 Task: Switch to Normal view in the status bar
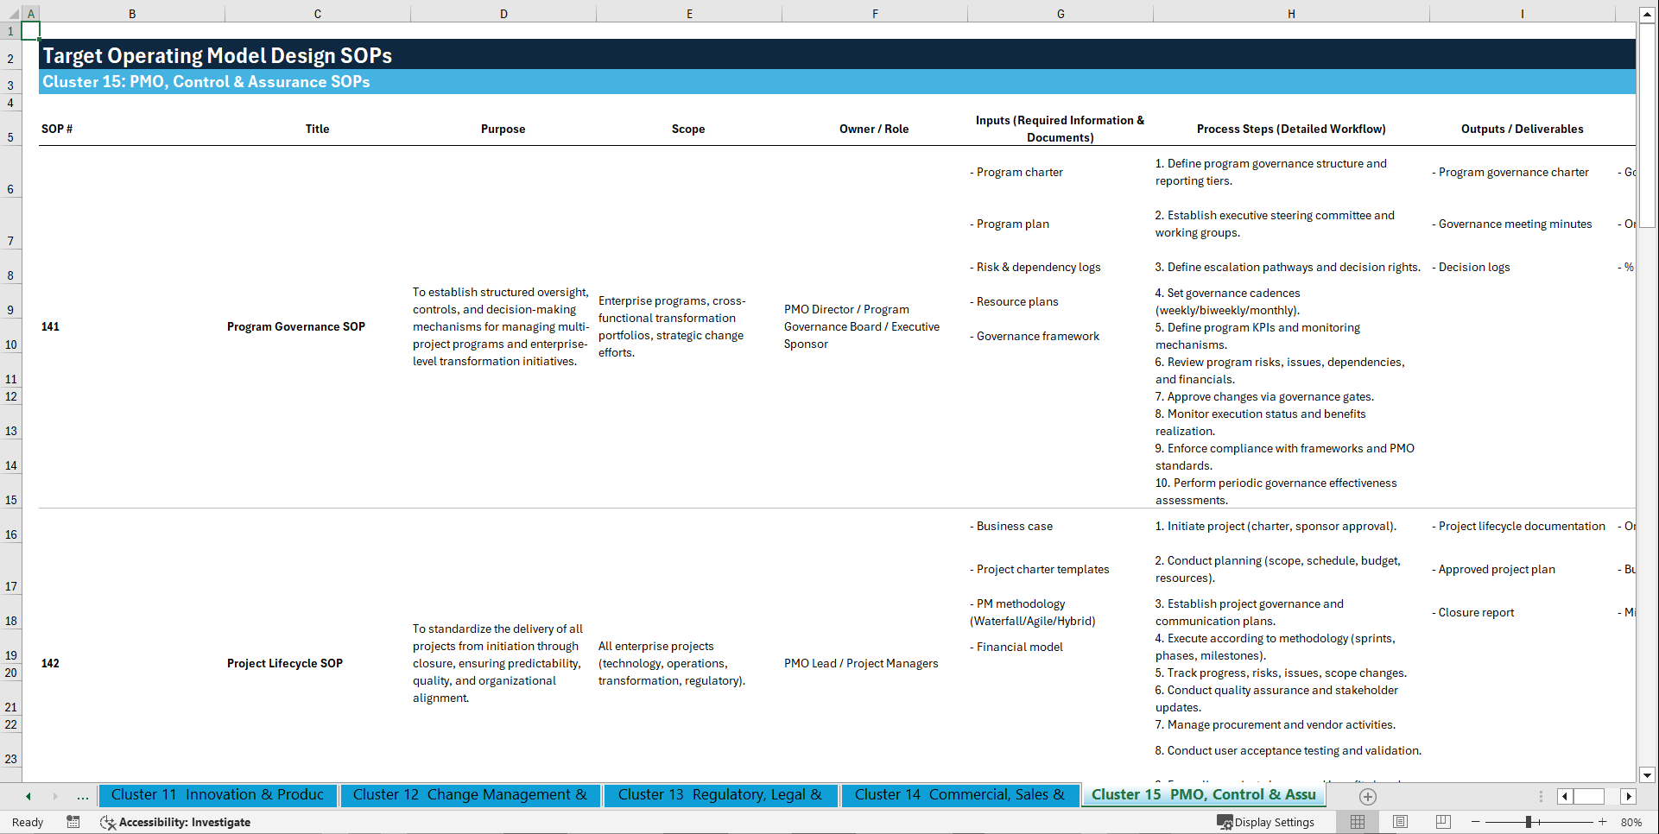(1356, 822)
